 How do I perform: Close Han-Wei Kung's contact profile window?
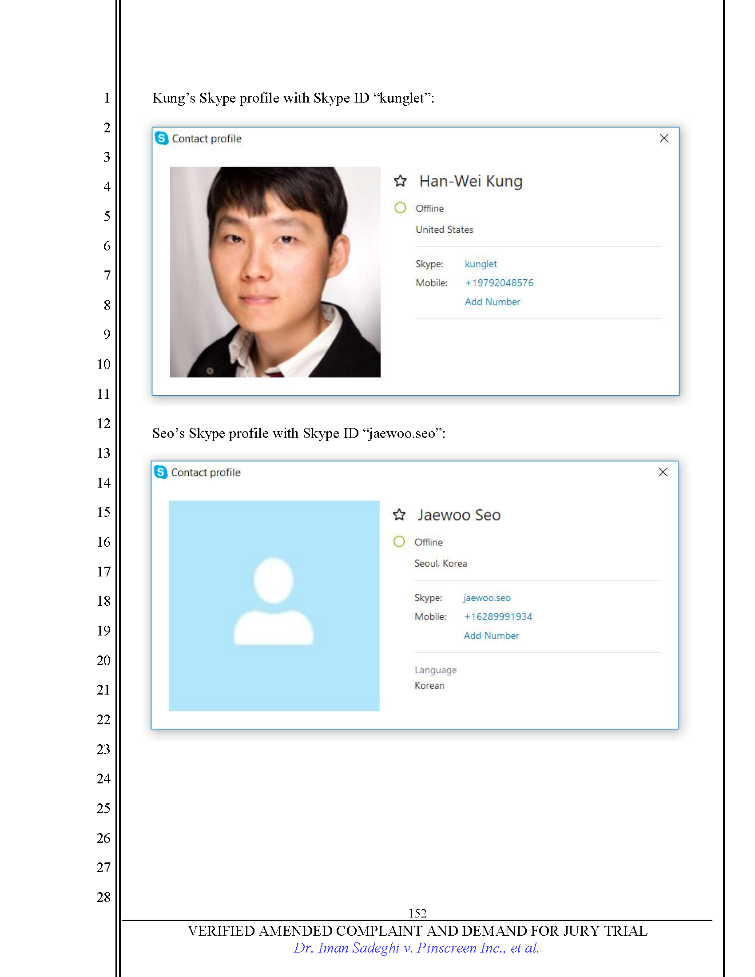tap(664, 138)
